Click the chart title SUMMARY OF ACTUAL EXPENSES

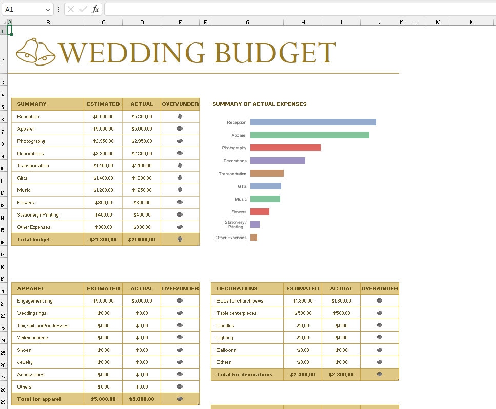click(x=260, y=104)
